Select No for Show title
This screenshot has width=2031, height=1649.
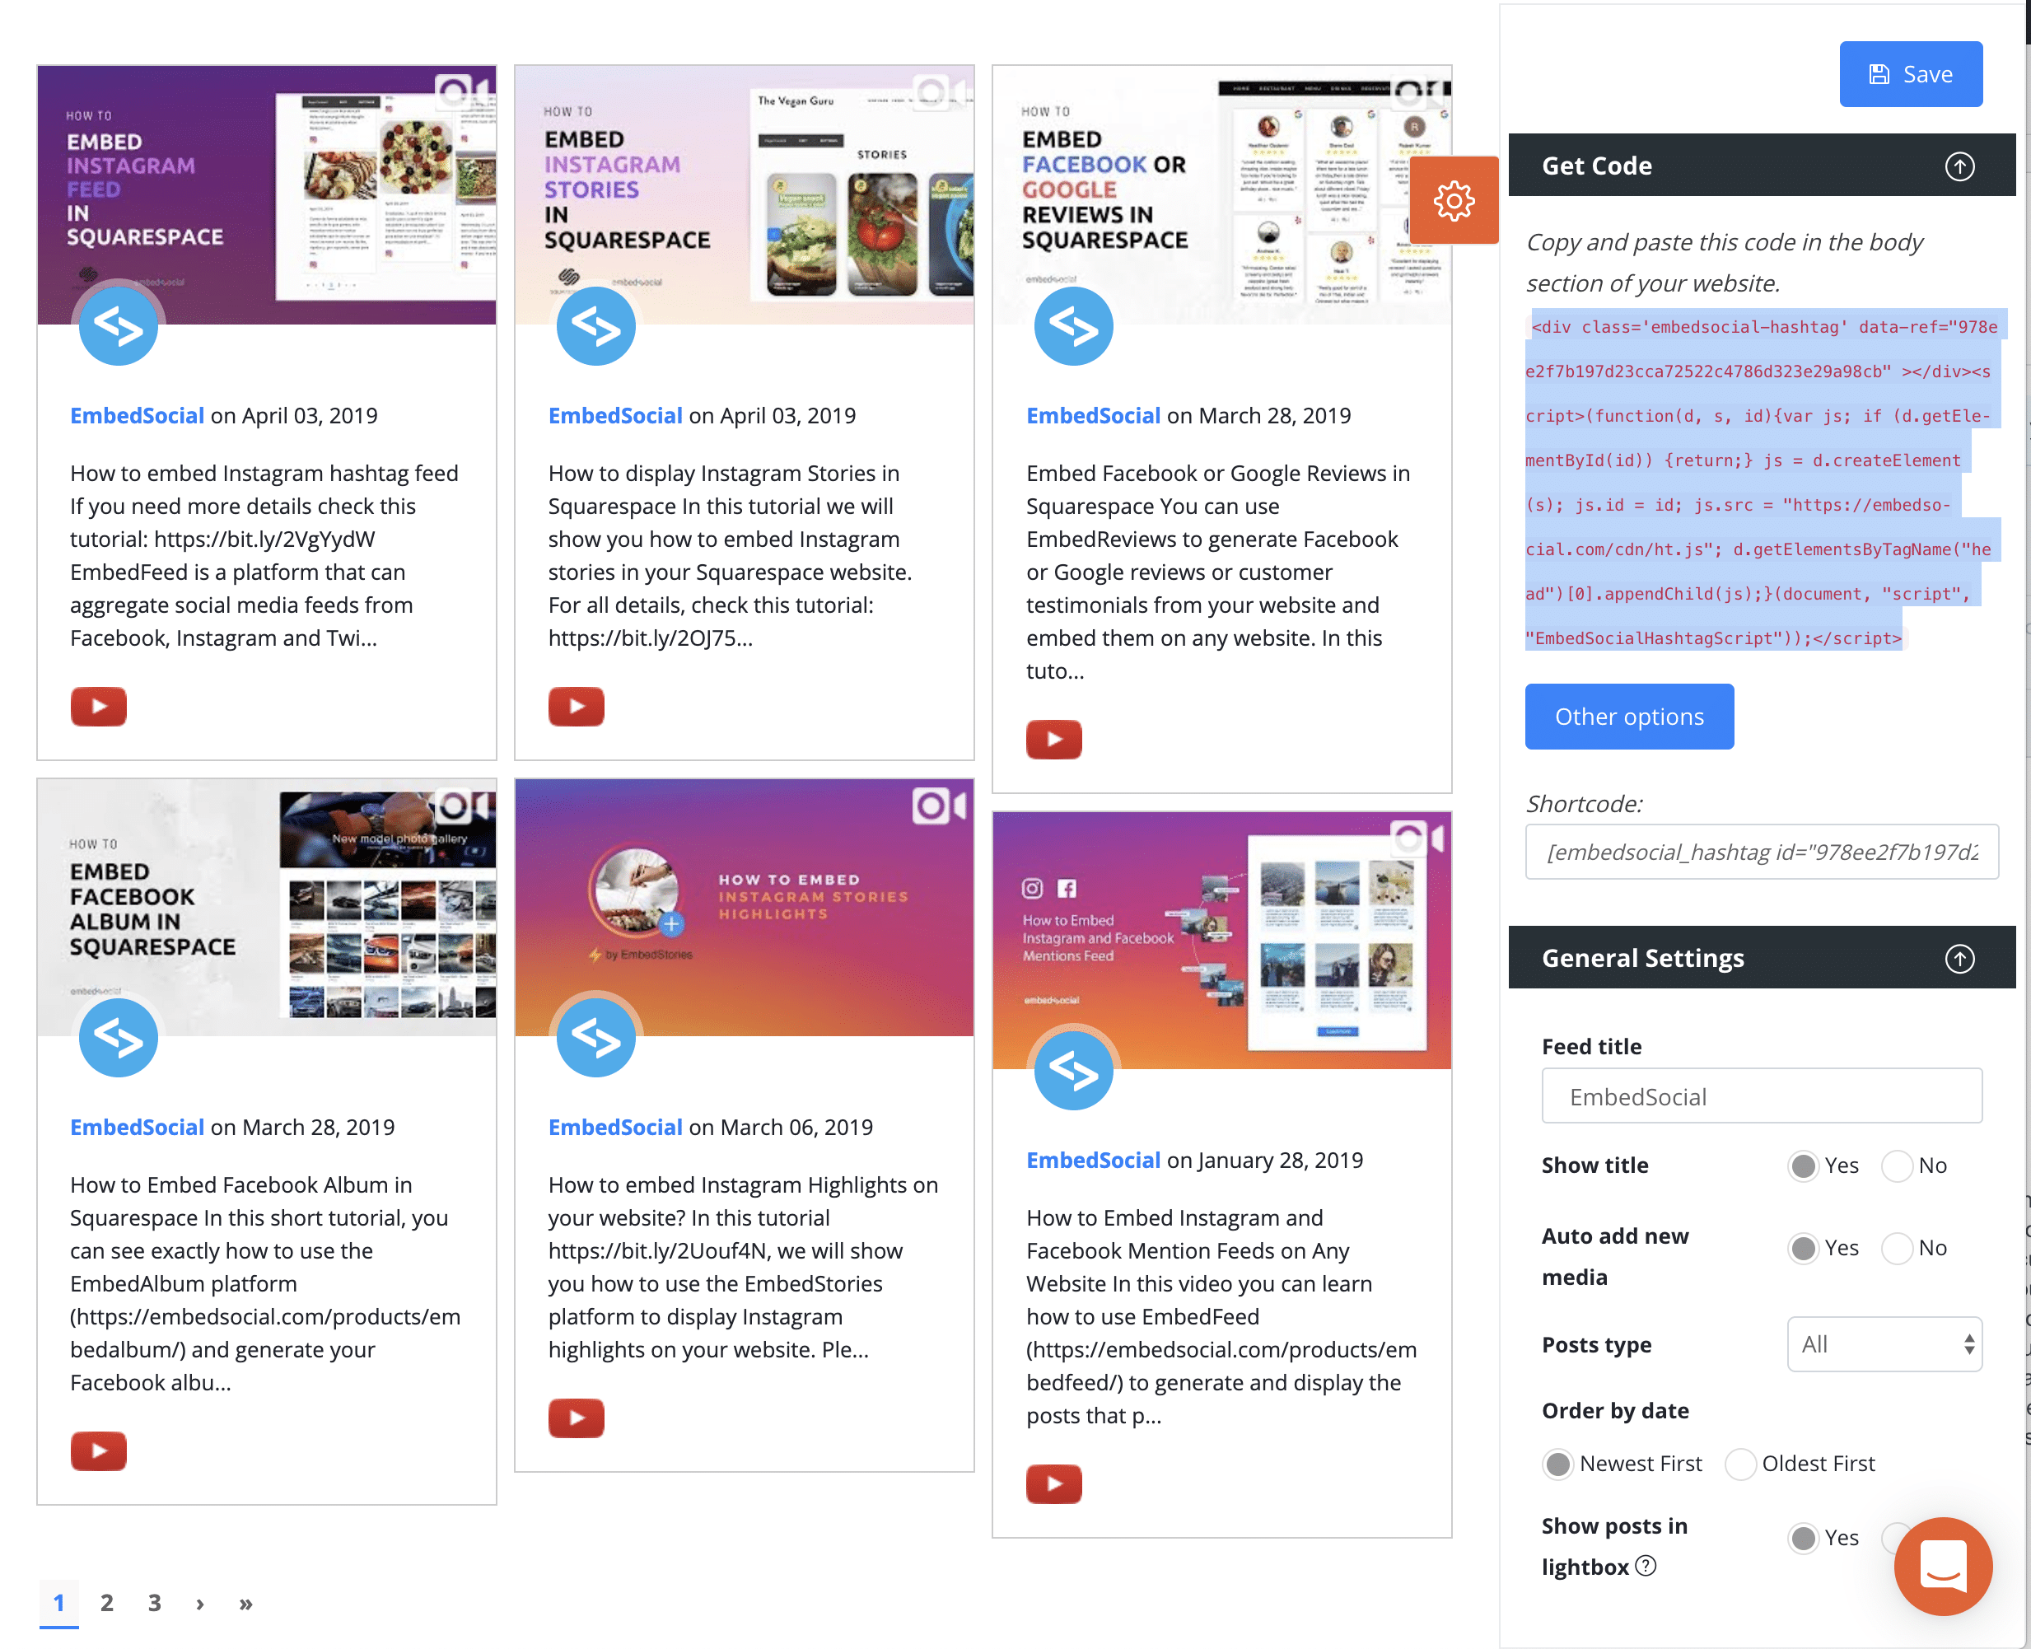point(1896,1166)
